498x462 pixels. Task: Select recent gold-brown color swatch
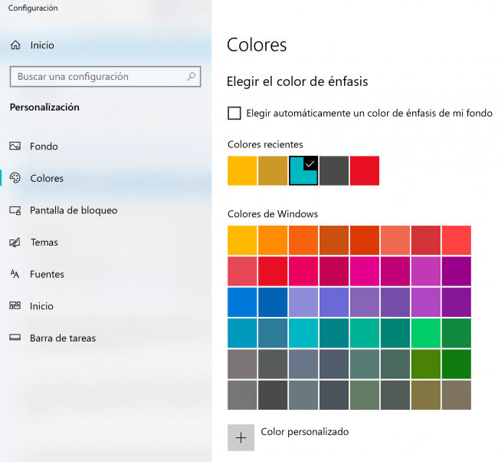click(x=273, y=170)
